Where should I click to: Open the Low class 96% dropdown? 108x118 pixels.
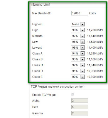coord(78,42)
